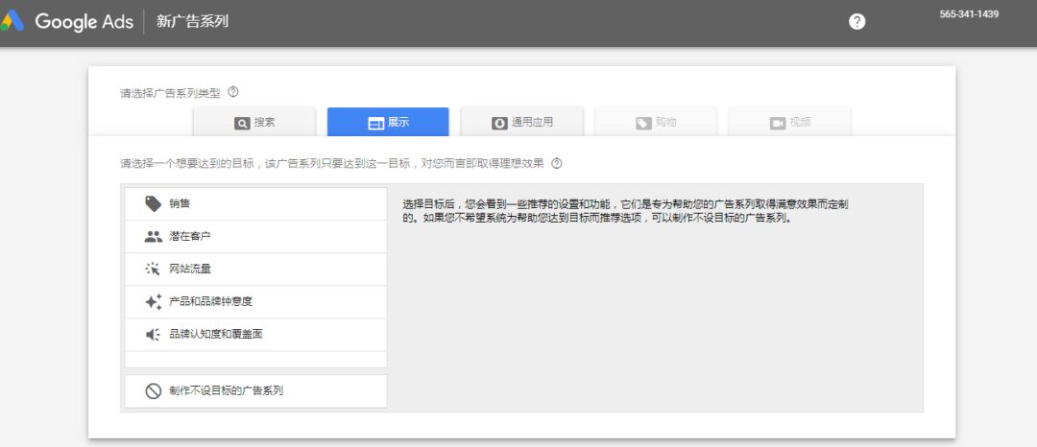
Task: Click the 新广告系列 header title
Action: pyautogui.click(x=192, y=21)
